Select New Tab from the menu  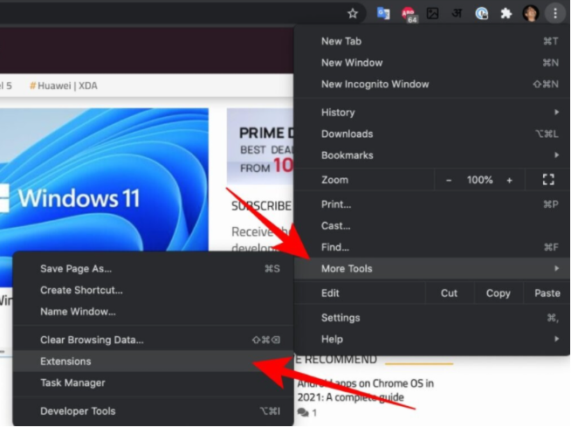(x=432, y=41)
